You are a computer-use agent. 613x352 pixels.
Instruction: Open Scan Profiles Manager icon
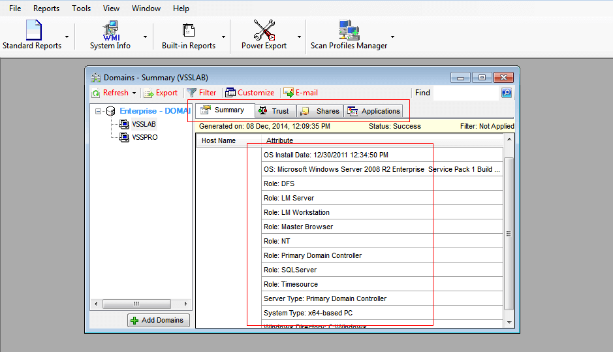click(x=349, y=30)
